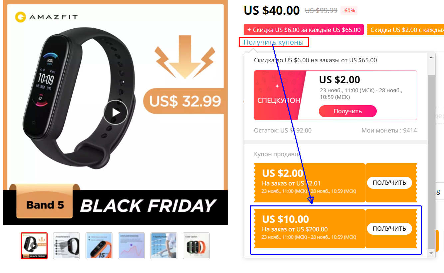This screenshot has height=273, width=444.
Task: Play the Amazfit Band 5 product video
Action: (115, 113)
